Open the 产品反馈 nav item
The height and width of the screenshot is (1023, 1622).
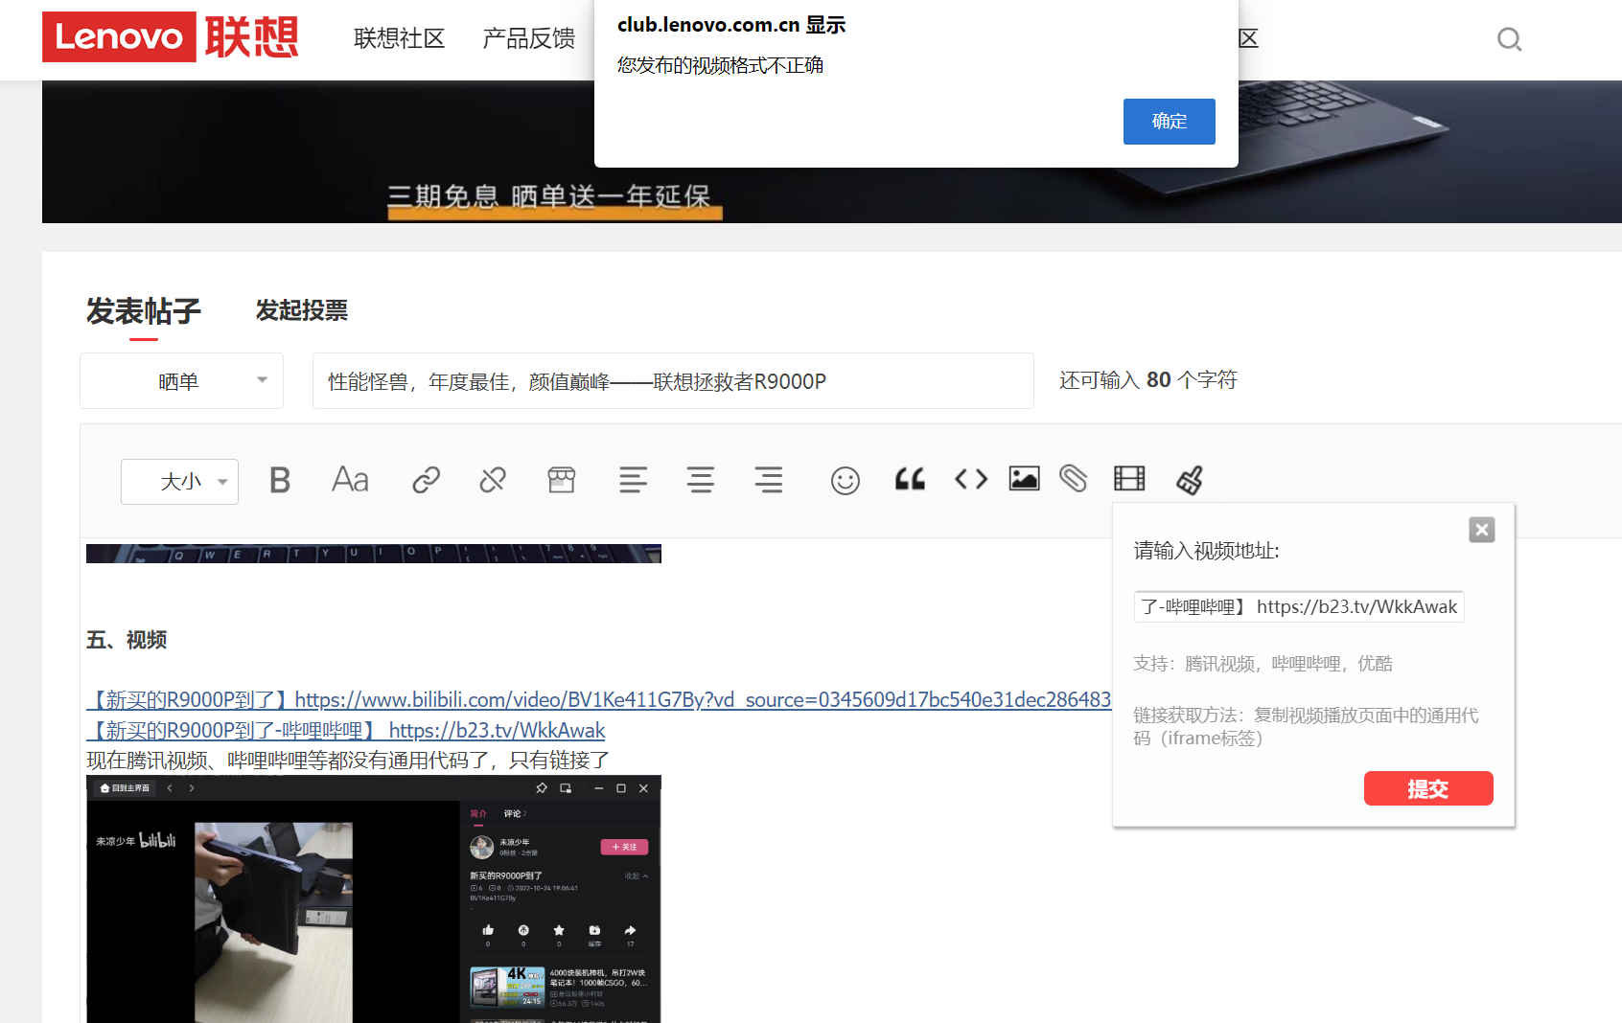529,38
